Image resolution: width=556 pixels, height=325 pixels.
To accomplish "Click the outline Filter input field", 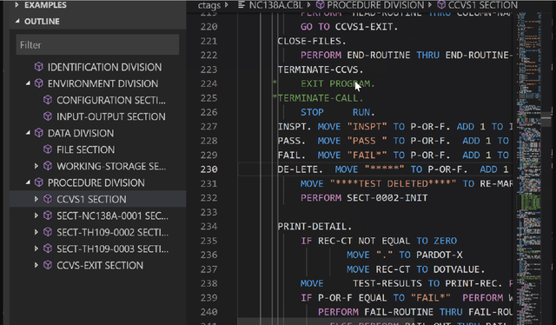I will (x=97, y=44).
